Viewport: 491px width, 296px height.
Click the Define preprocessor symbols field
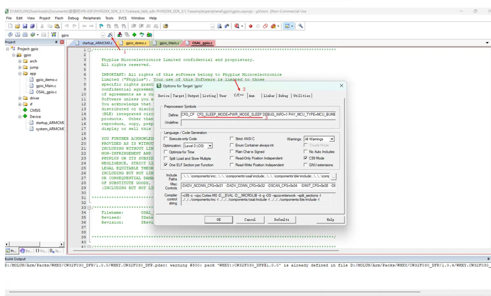pos(258,115)
